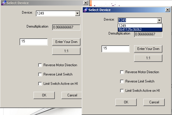Confirm with OK in the back dialog
Image resolution: width=172 pixels, height=115 pixels.
pyautogui.click(x=44, y=95)
